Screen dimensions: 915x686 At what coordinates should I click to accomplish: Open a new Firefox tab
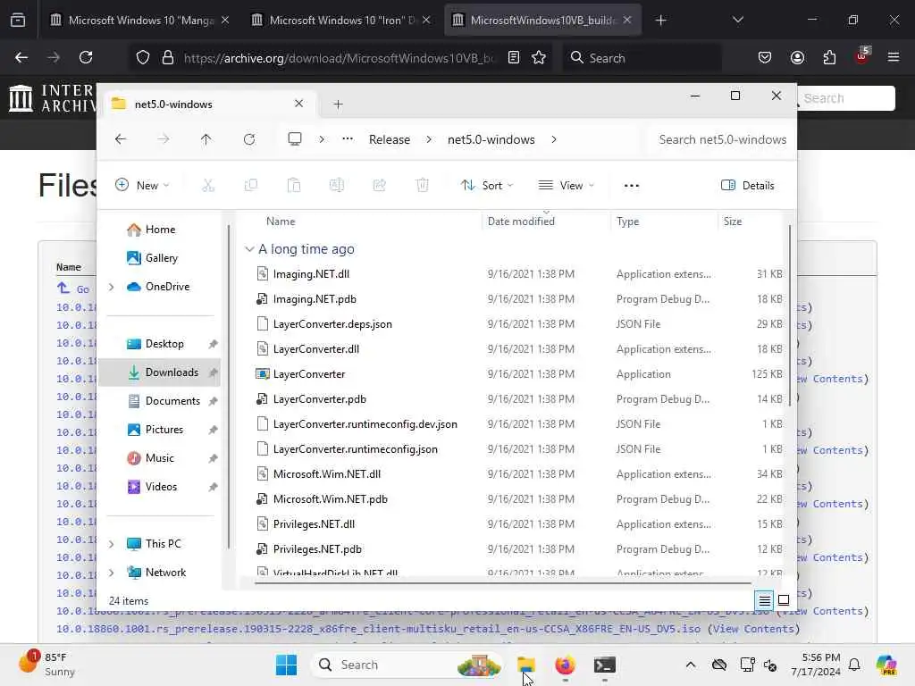tap(660, 20)
